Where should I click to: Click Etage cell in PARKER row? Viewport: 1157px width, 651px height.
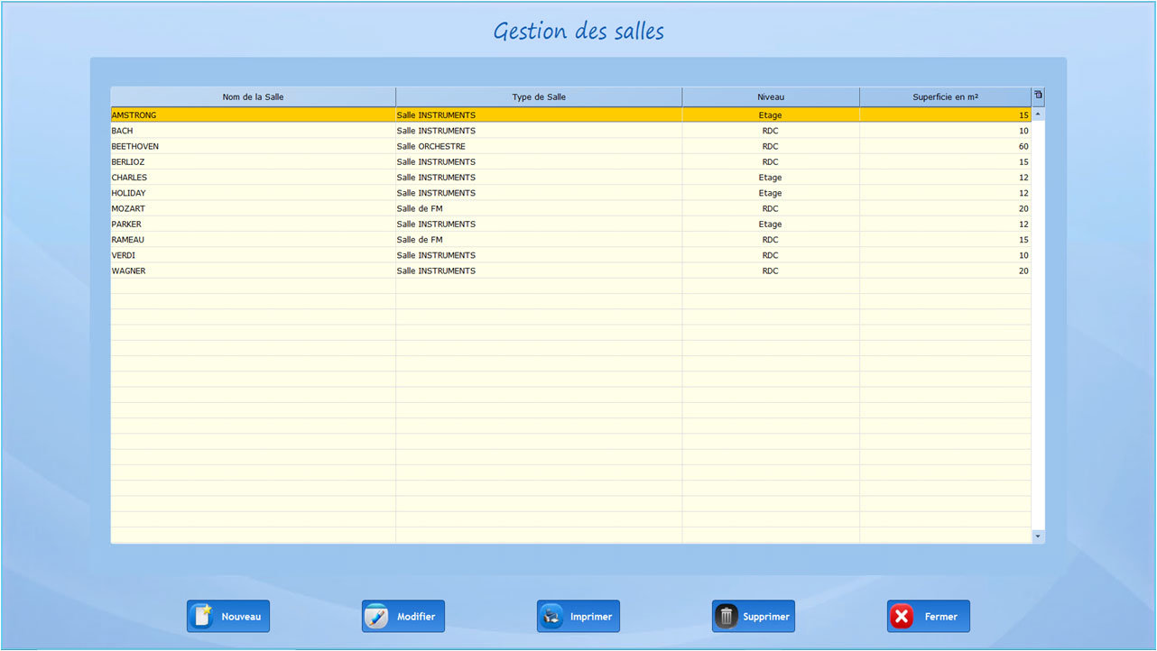pos(771,224)
